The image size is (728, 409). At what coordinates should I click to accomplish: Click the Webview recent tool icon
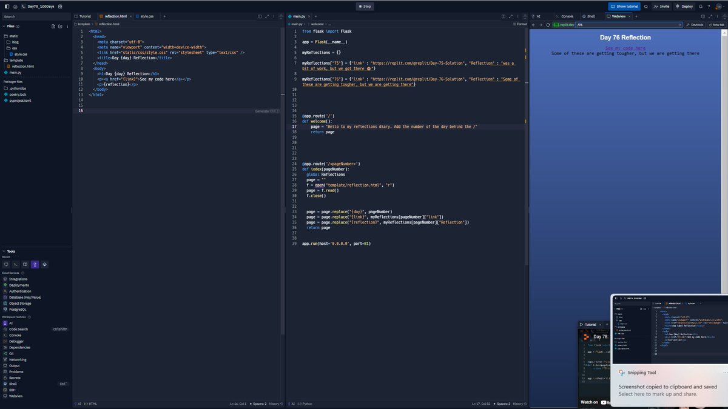[x=6, y=264]
